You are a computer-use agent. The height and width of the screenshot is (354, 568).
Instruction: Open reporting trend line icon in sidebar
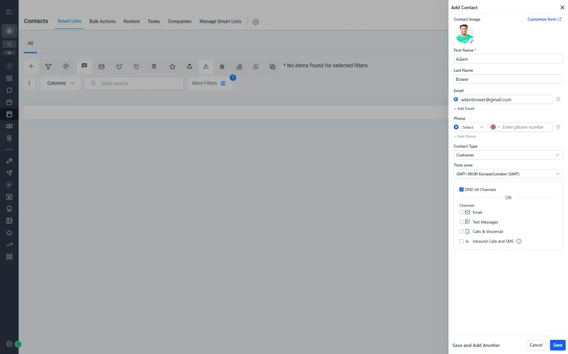pos(9,245)
